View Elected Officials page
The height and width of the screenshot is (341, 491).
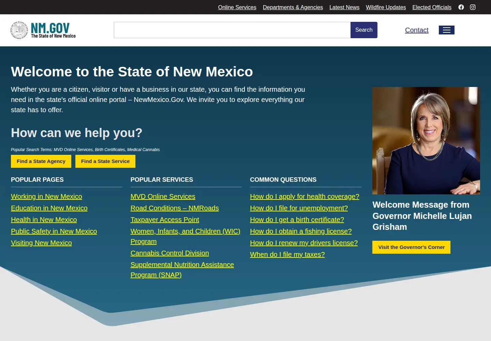pos(432,7)
